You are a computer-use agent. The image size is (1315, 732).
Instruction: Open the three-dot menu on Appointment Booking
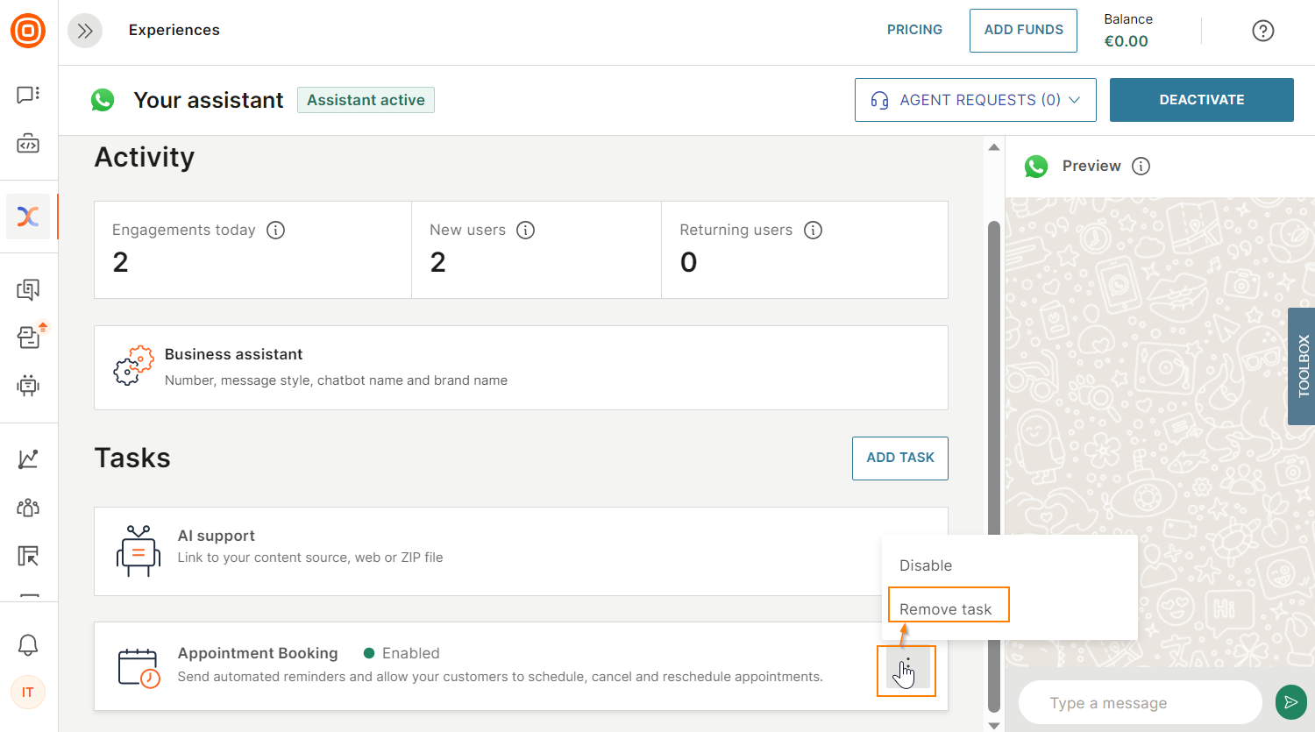(906, 671)
